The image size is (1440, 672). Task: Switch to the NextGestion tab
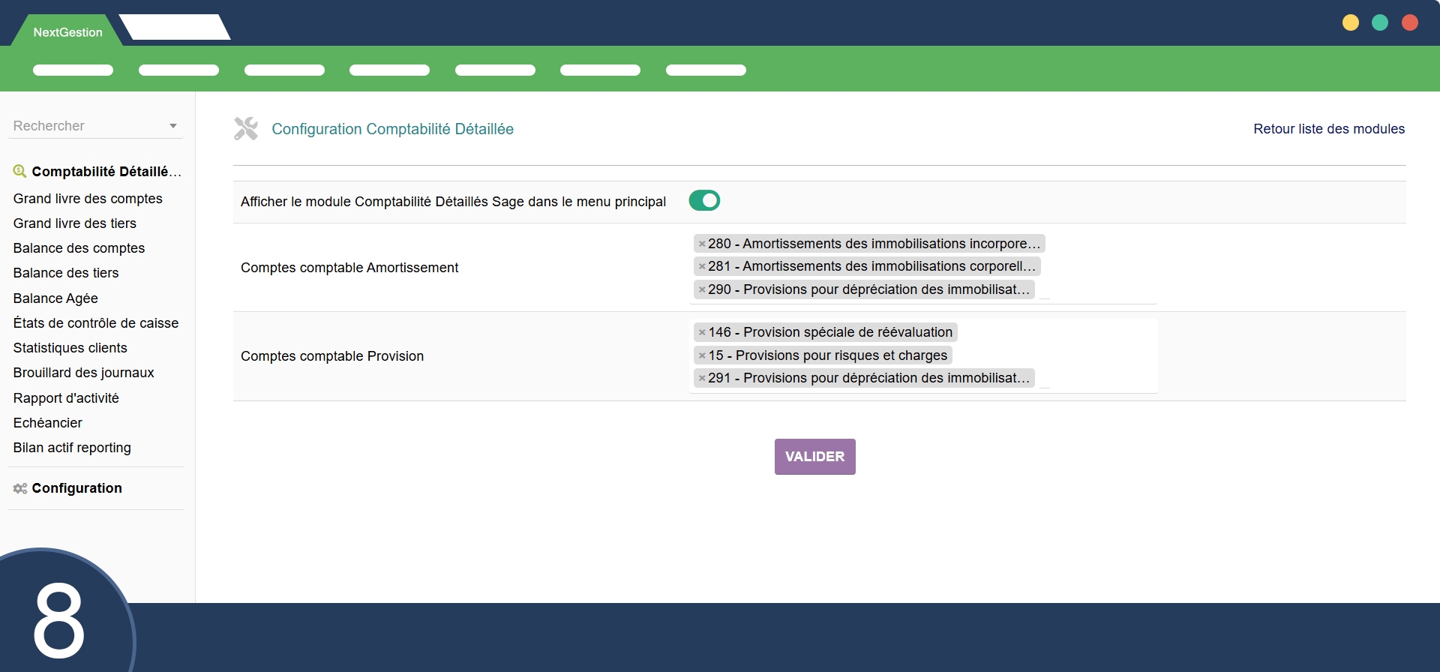point(67,32)
